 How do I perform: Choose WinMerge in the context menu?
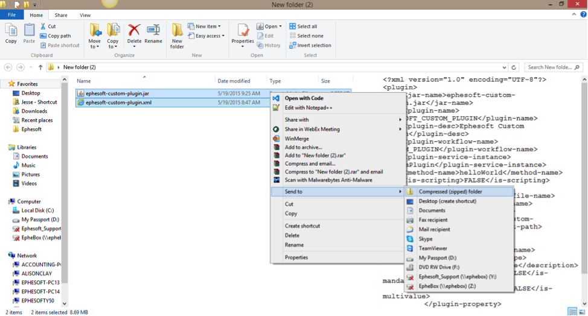pos(296,139)
